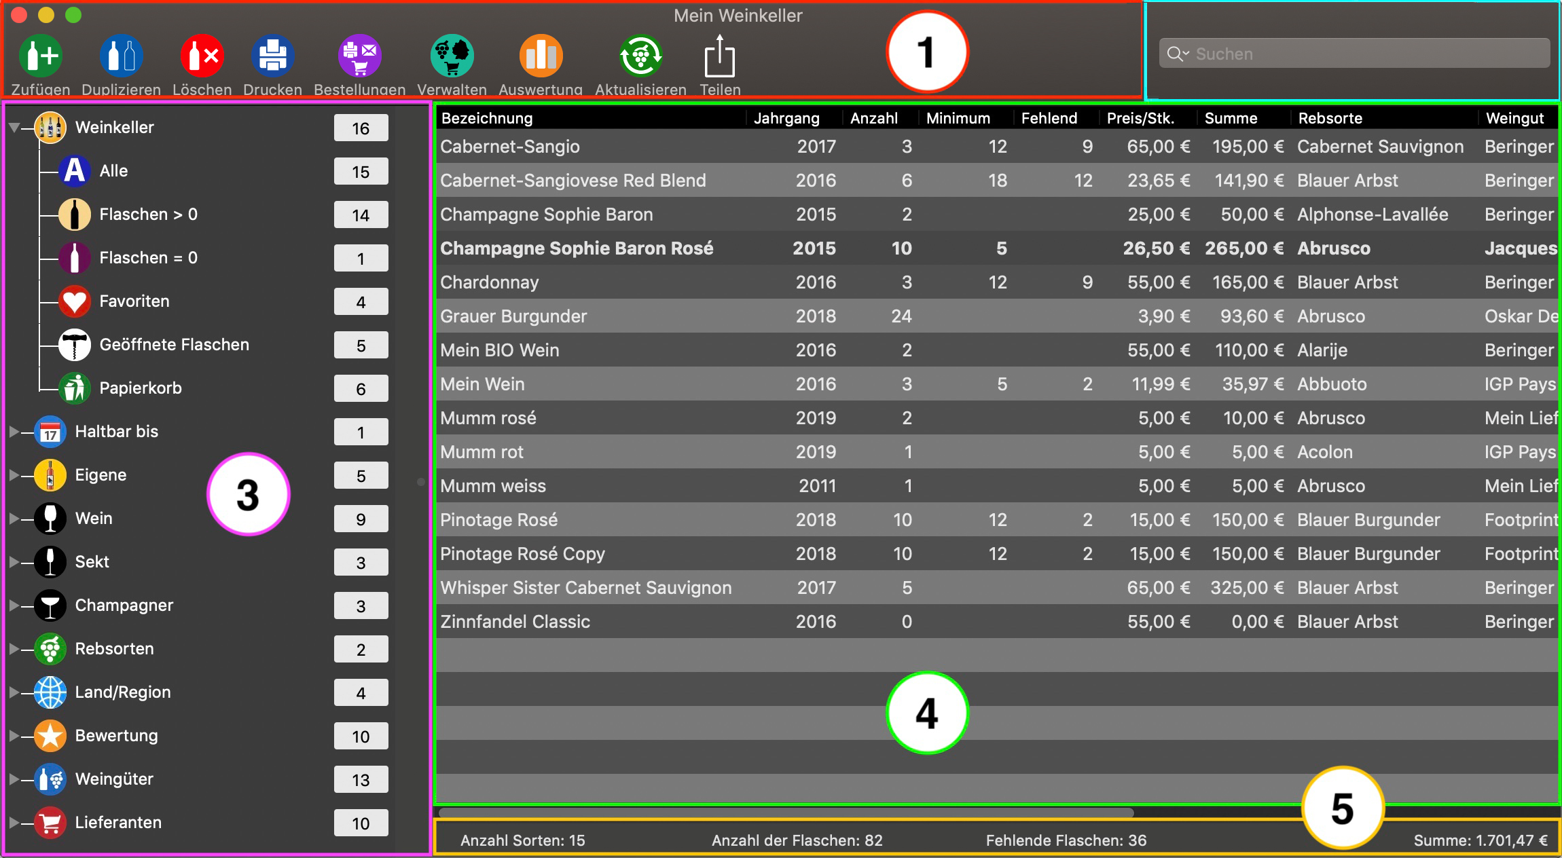
Task: Open the Bestellungen orders icon
Action: [360, 56]
